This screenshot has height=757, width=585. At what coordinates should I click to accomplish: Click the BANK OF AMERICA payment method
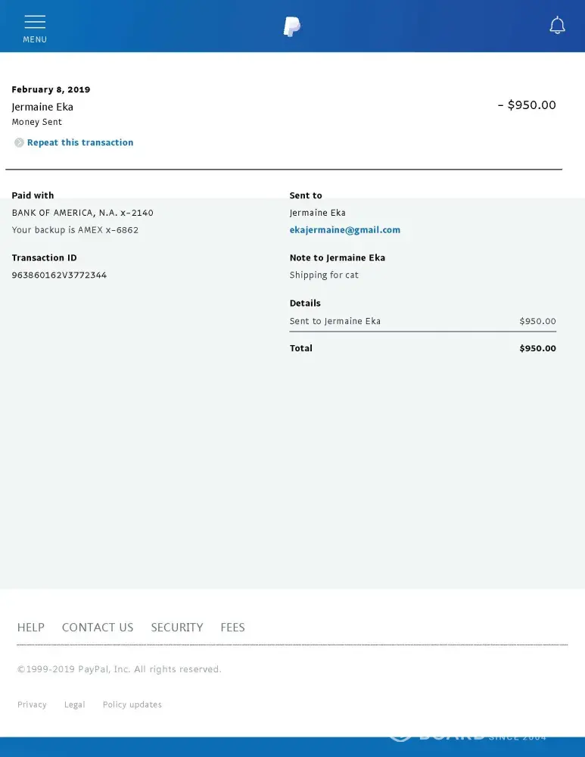(x=82, y=213)
